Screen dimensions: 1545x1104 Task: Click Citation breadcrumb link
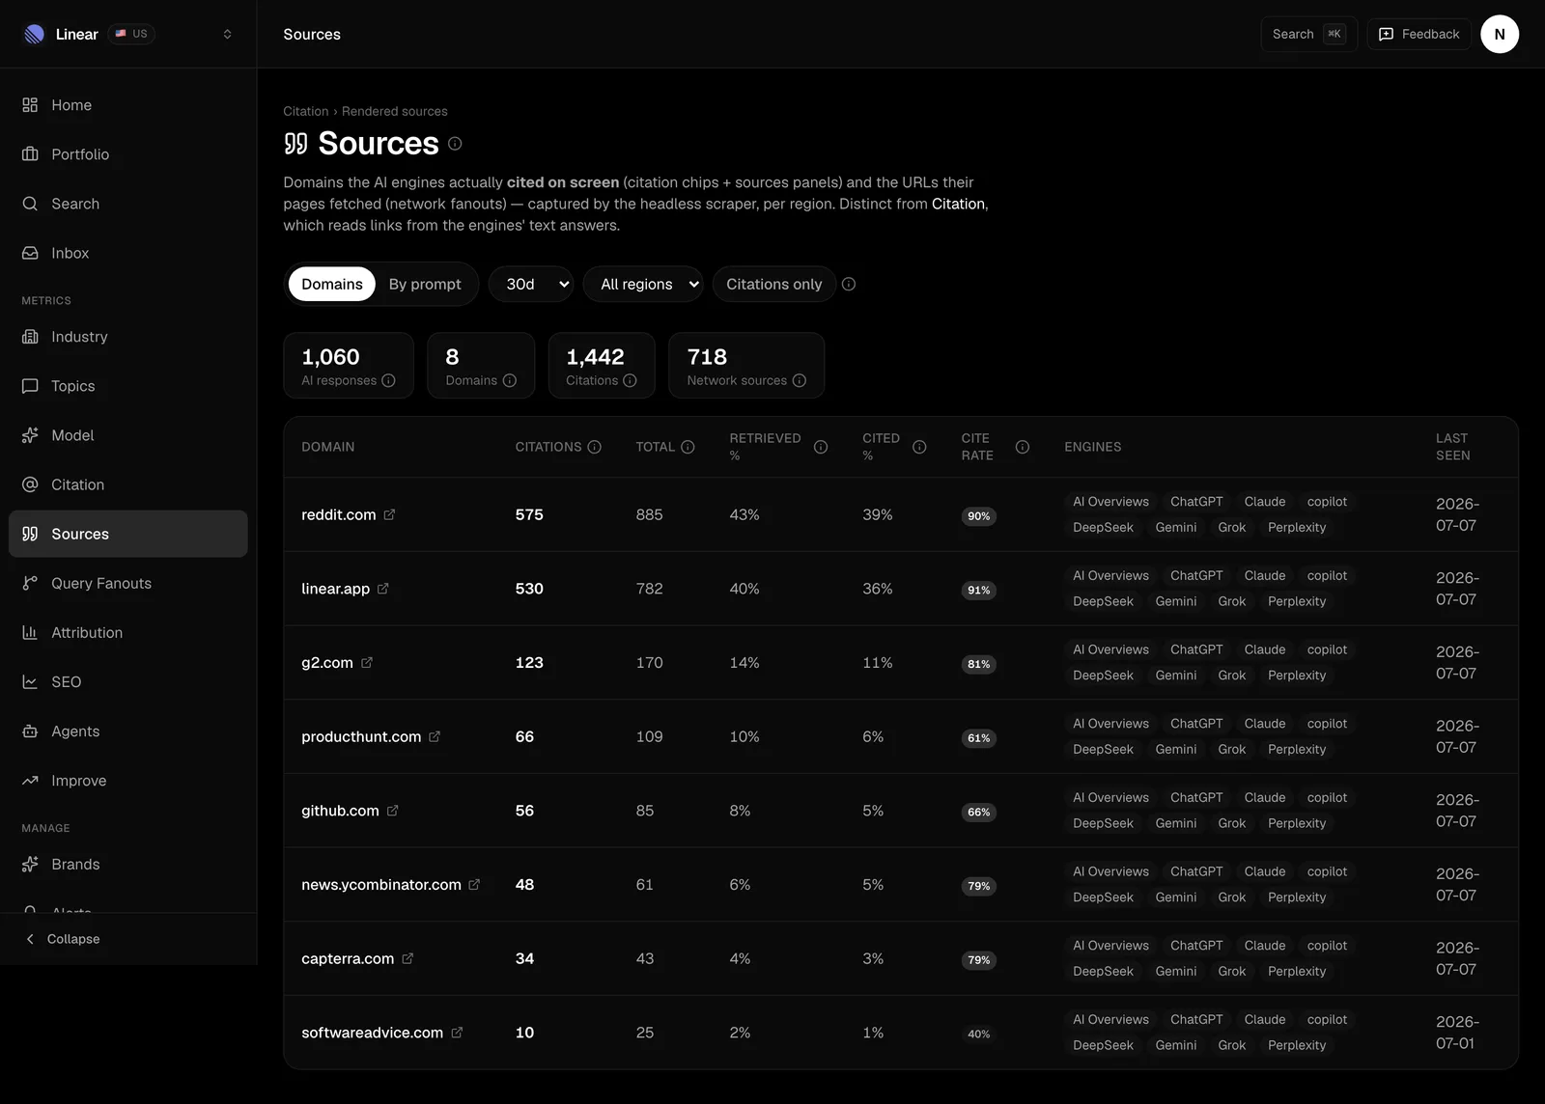tap(305, 111)
